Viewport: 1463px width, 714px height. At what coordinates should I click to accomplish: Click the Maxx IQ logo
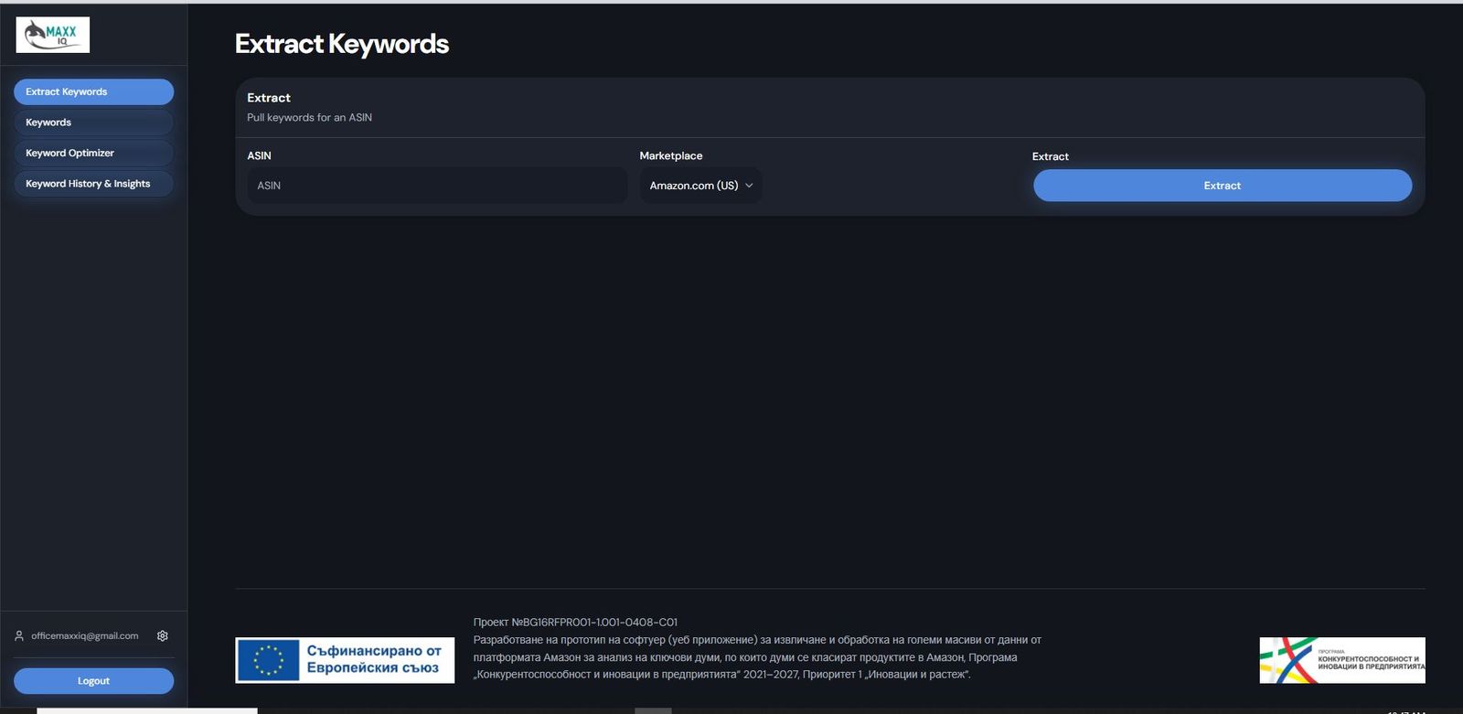[53, 35]
